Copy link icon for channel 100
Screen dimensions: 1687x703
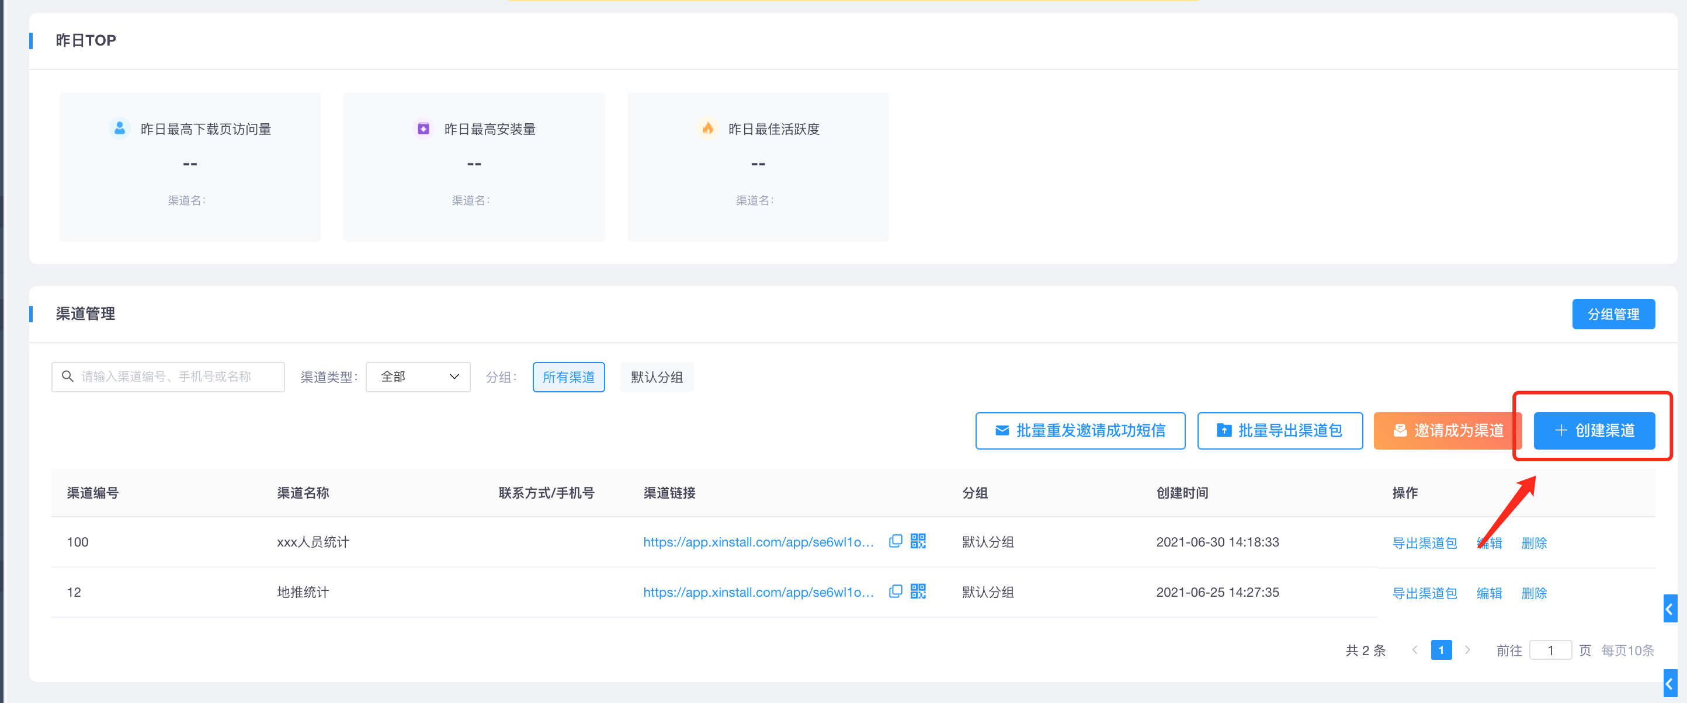tap(895, 541)
